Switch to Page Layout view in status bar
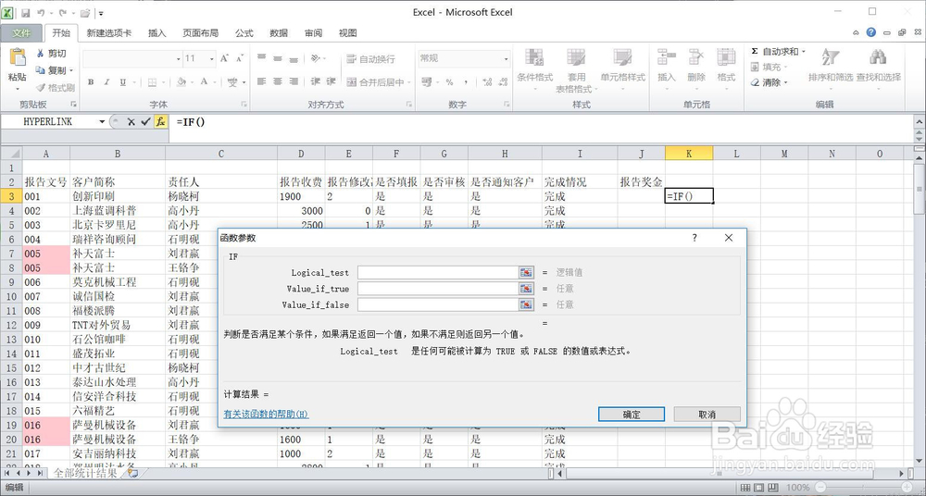The image size is (926, 496). pos(758,488)
